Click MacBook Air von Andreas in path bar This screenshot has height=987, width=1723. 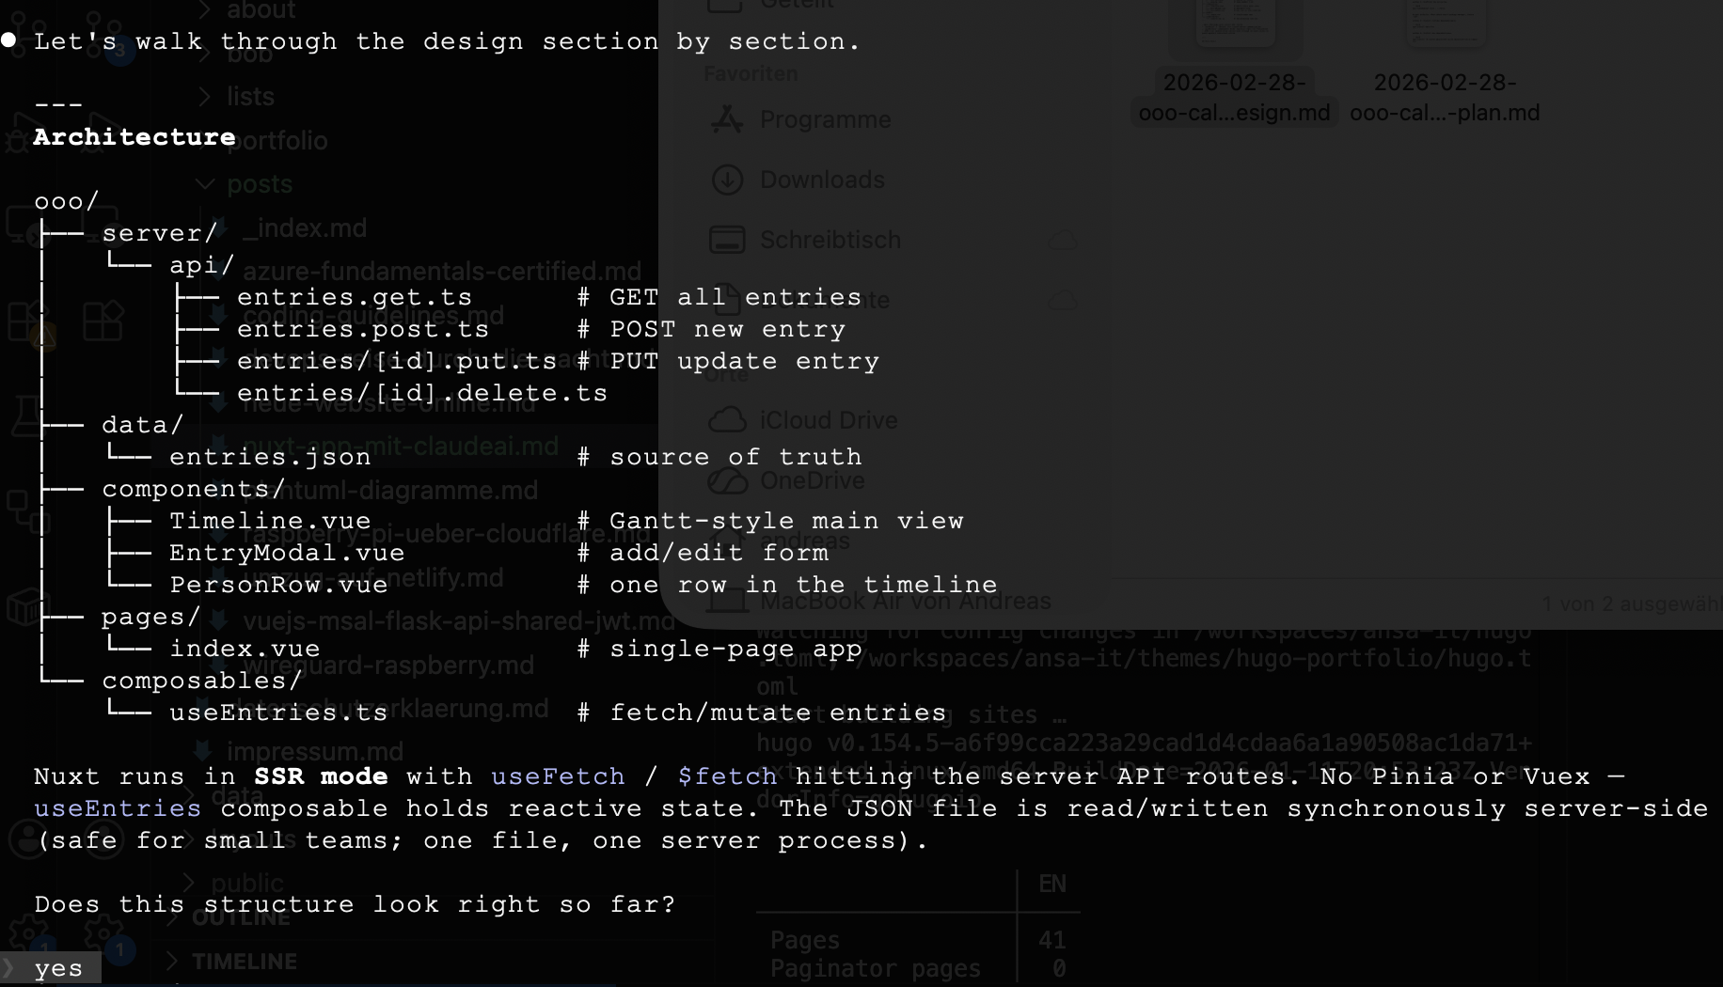tap(905, 601)
